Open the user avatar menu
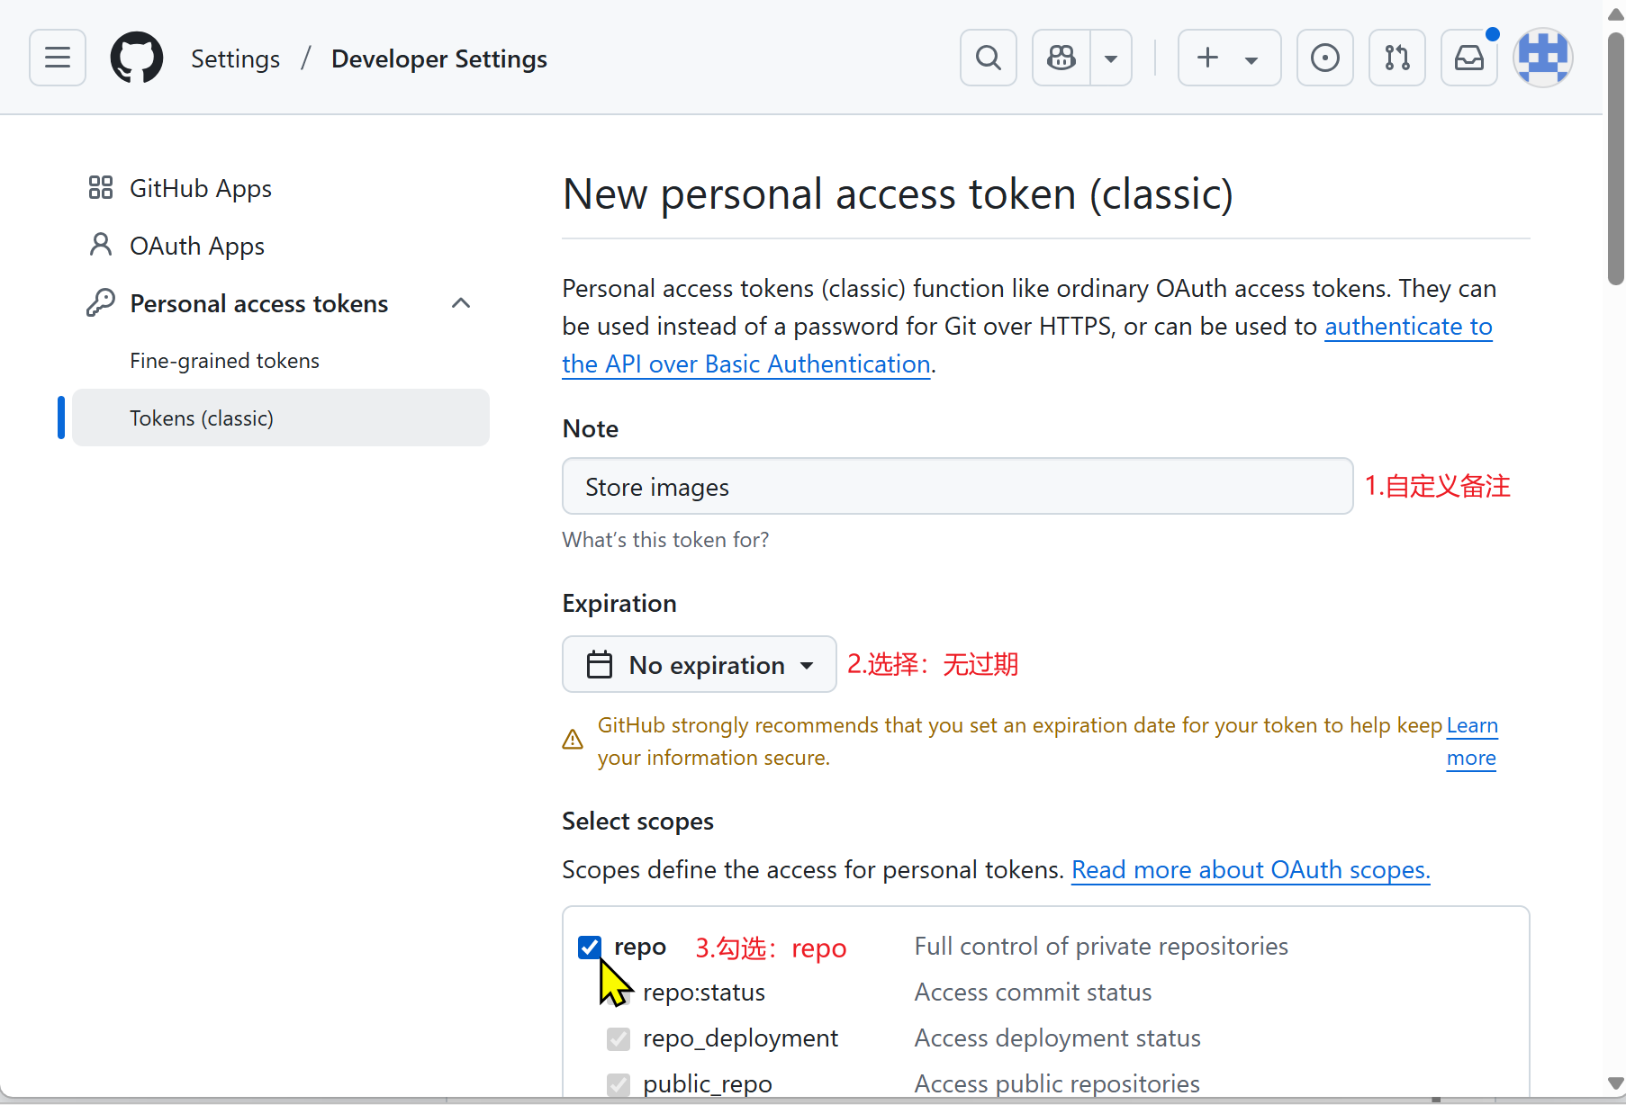The width and height of the screenshot is (1626, 1105). pyautogui.click(x=1542, y=58)
